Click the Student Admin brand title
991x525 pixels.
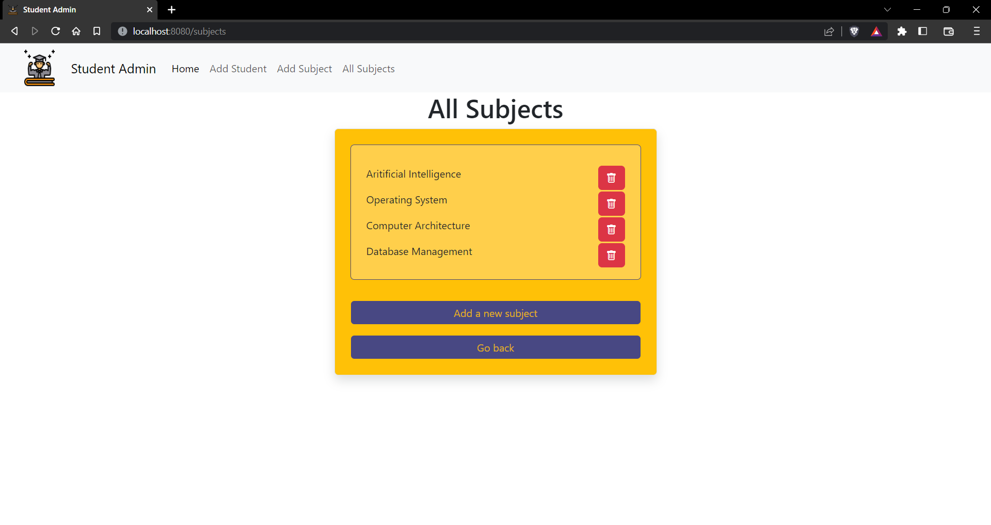click(114, 69)
